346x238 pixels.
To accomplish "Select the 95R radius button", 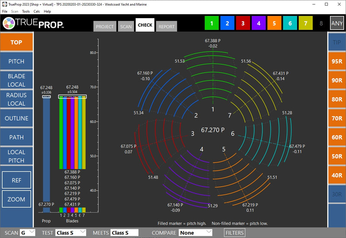I will click(336, 61).
